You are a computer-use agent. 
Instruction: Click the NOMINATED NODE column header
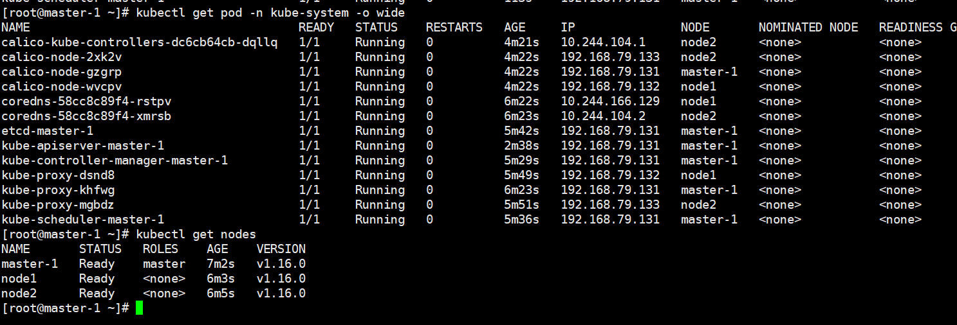(808, 28)
